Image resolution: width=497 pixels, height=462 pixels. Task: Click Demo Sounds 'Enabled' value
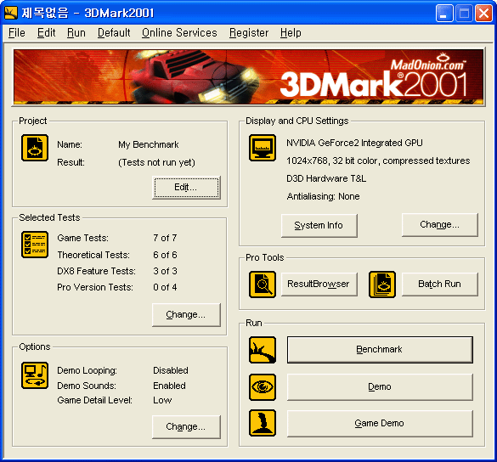tap(169, 386)
